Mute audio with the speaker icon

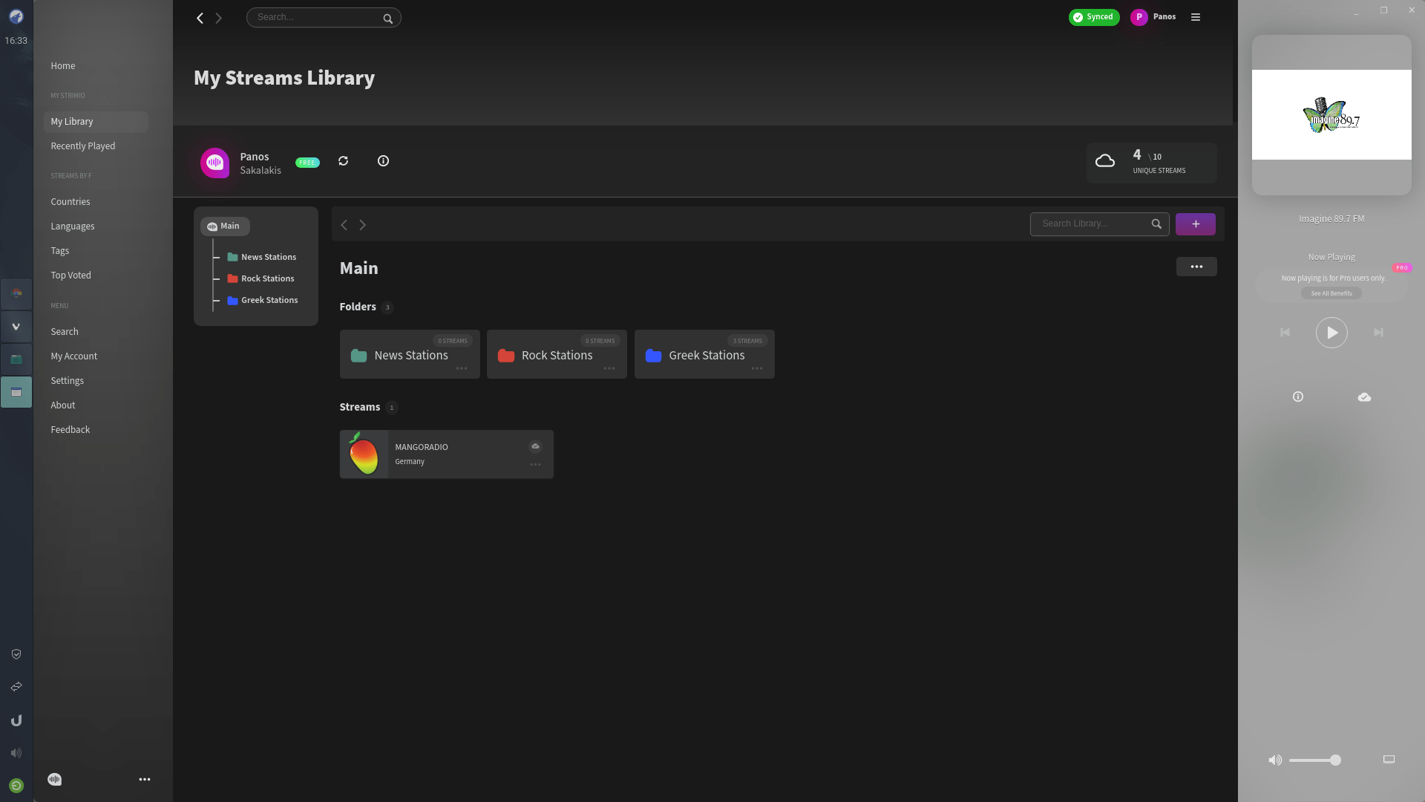pyautogui.click(x=1275, y=760)
